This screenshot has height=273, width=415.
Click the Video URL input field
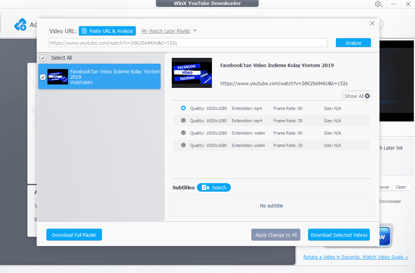(x=188, y=43)
